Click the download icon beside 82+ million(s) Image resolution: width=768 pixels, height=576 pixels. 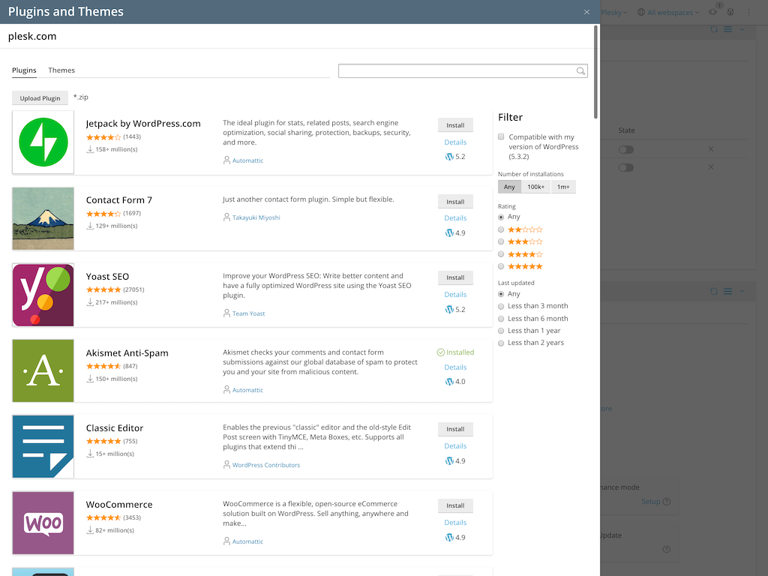pos(90,530)
